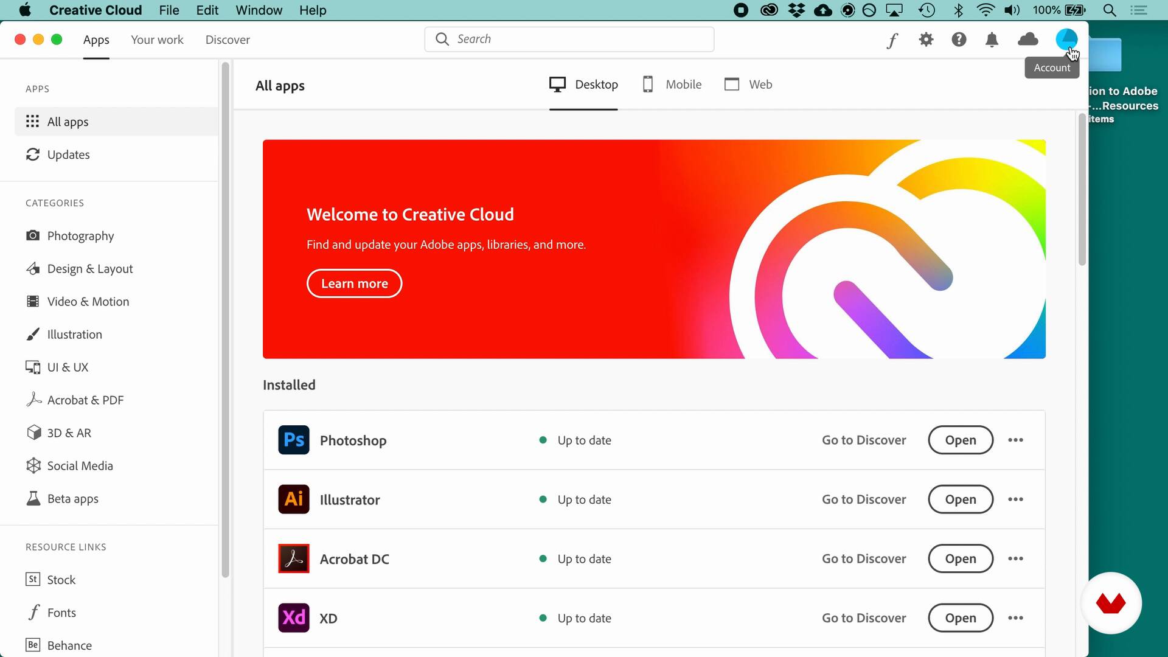Switch to Your work tab

tap(157, 40)
